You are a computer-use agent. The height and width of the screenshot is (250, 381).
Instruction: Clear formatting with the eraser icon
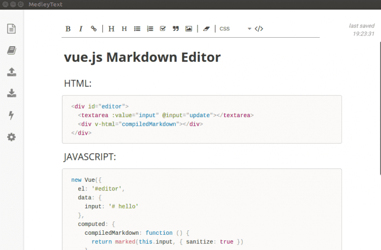click(206, 29)
